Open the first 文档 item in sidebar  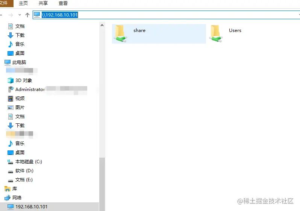[x=20, y=26]
